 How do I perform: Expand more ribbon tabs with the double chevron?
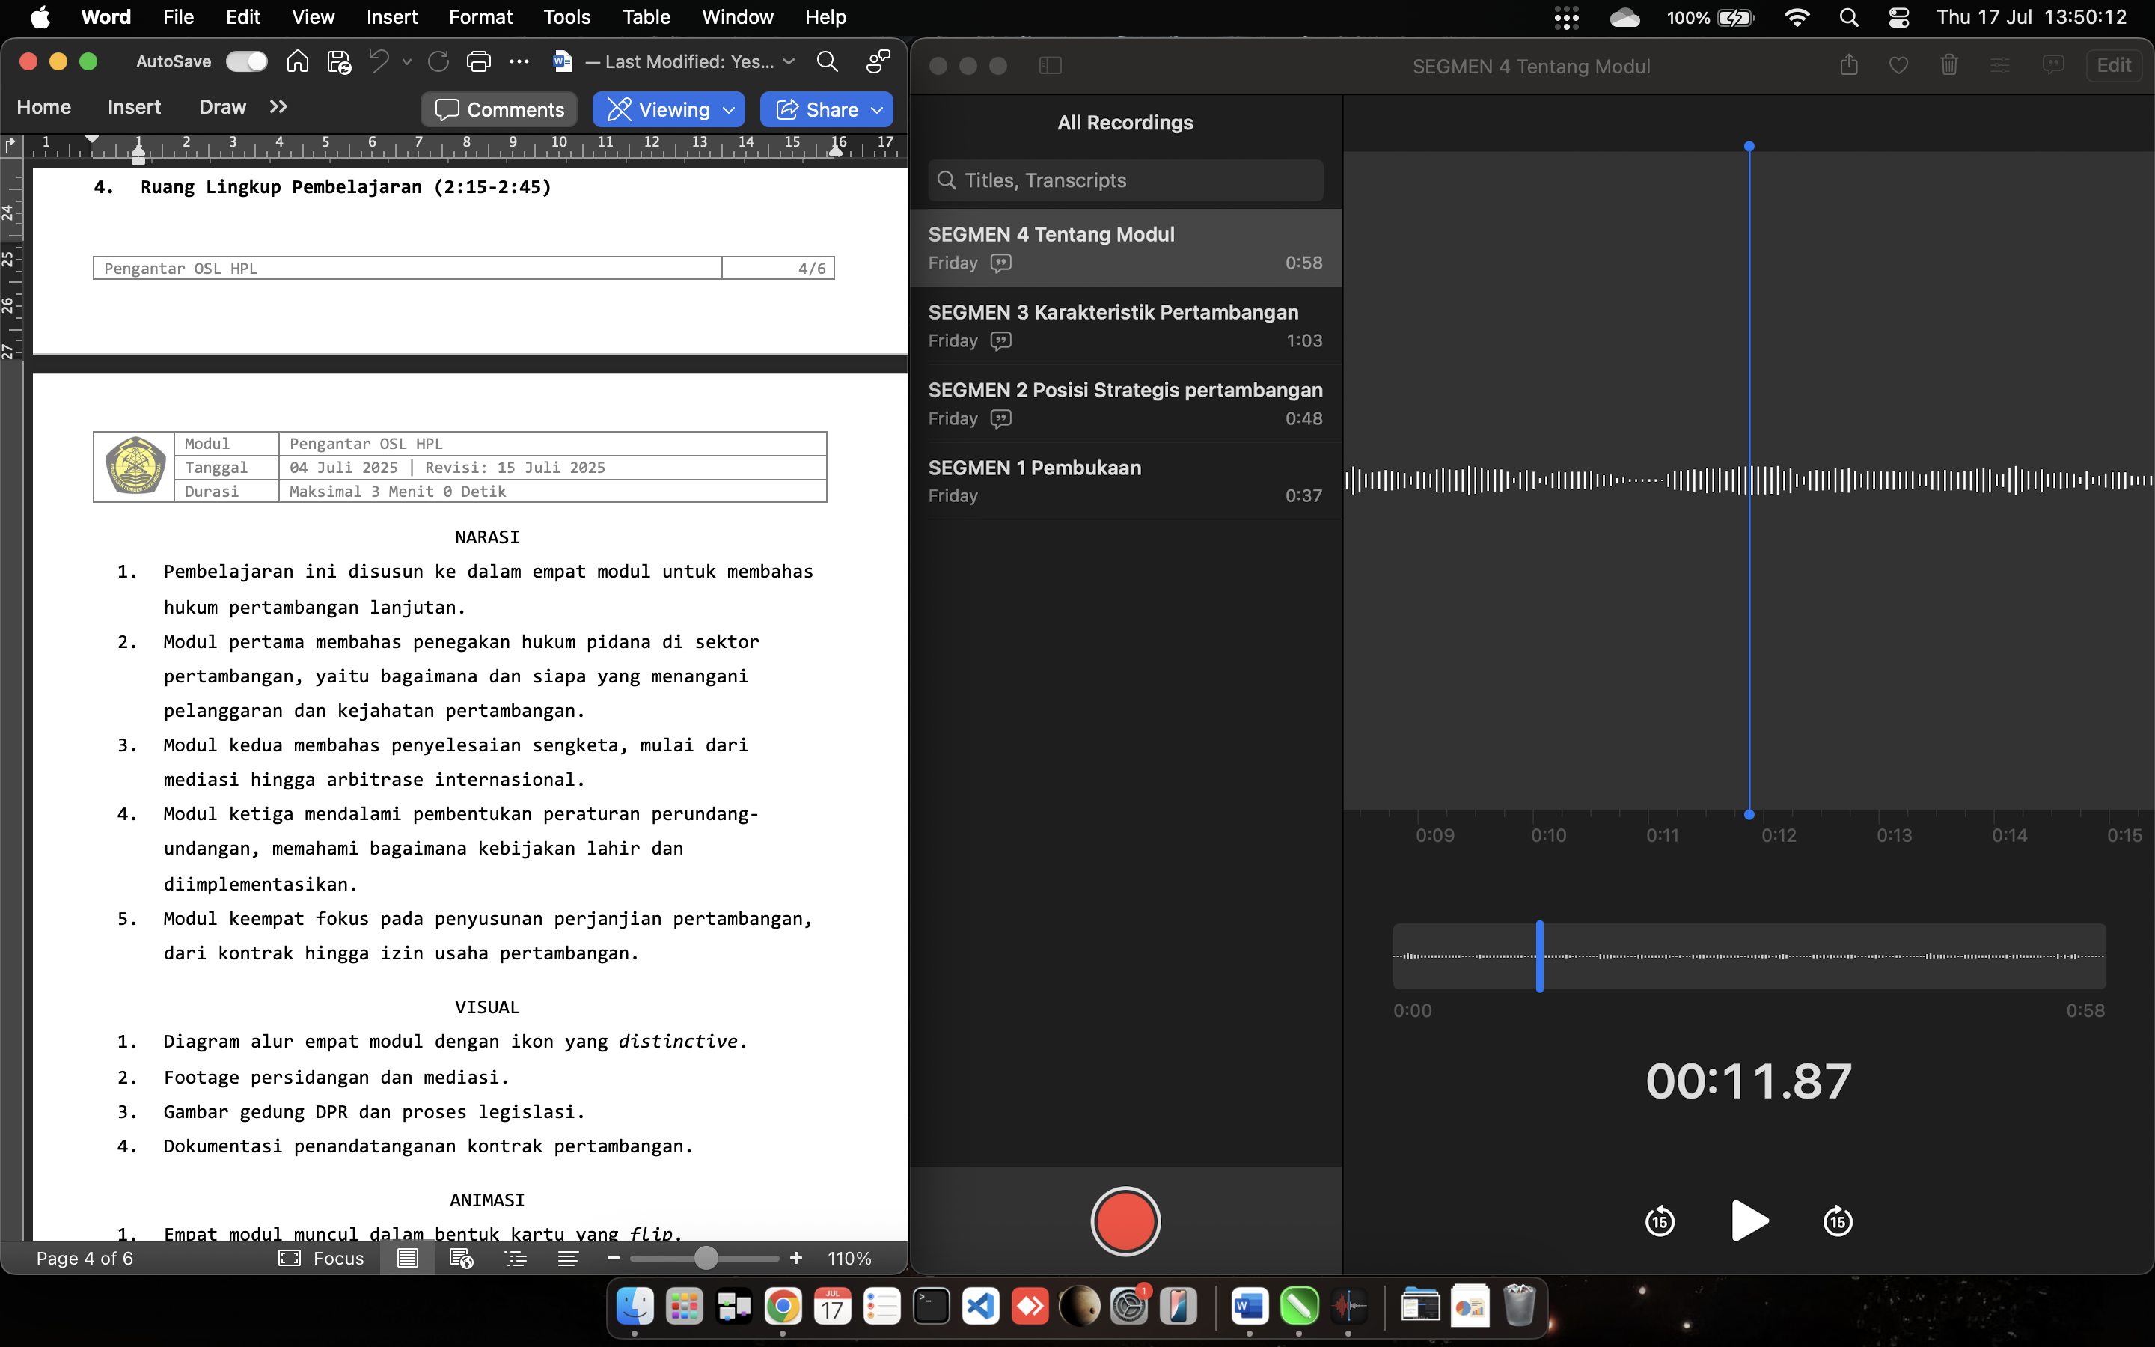coord(278,107)
